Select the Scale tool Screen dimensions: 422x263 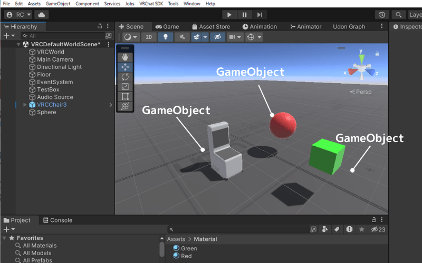coord(125,86)
